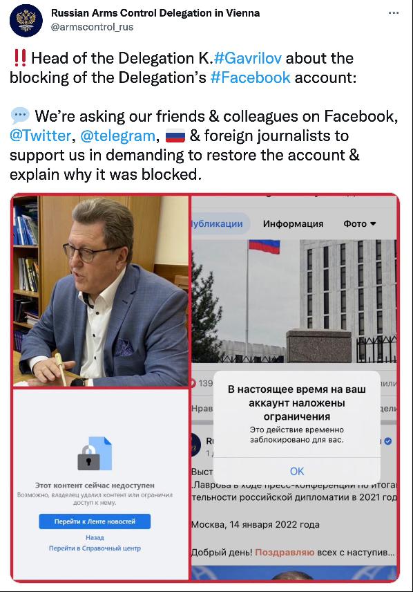The height and width of the screenshot is (592, 413).
Task: Open the photo of Gavrilov speaking
Action: [101, 290]
